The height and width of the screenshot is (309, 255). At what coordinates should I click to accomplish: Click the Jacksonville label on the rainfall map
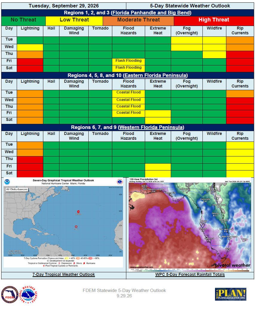click(213, 190)
